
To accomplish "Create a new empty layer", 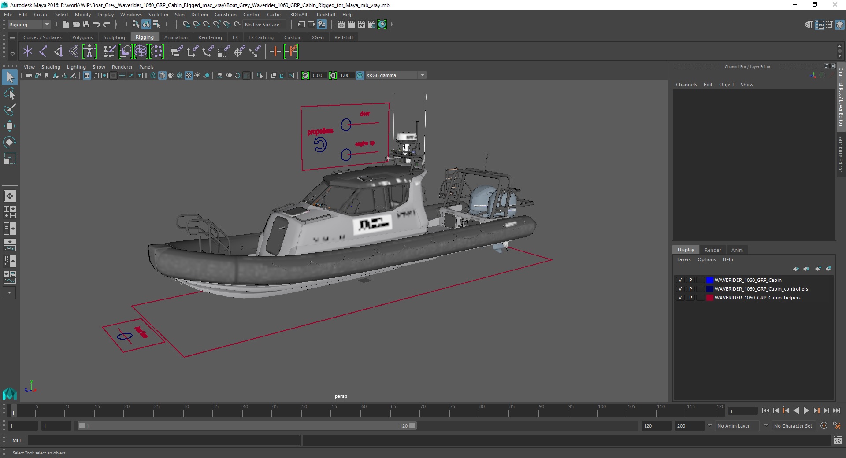I will [x=818, y=269].
